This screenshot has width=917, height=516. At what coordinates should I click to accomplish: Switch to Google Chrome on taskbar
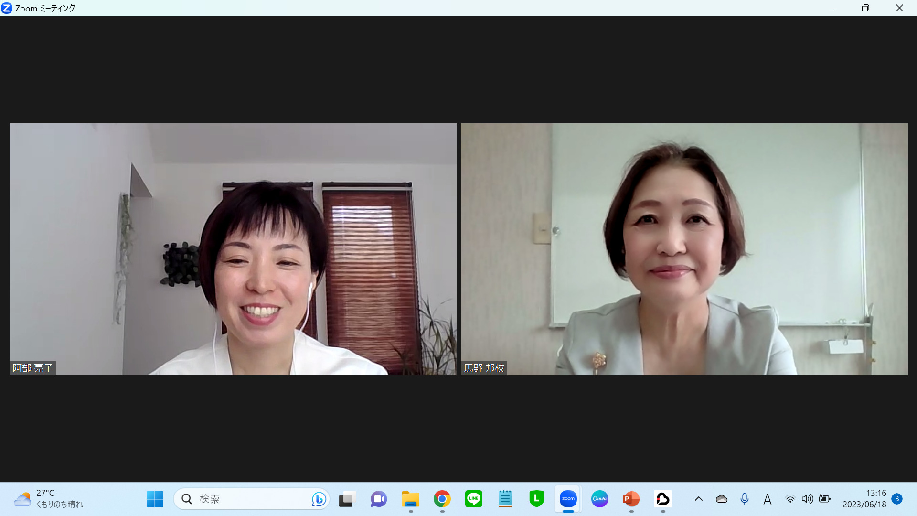[x=442, y=499]
